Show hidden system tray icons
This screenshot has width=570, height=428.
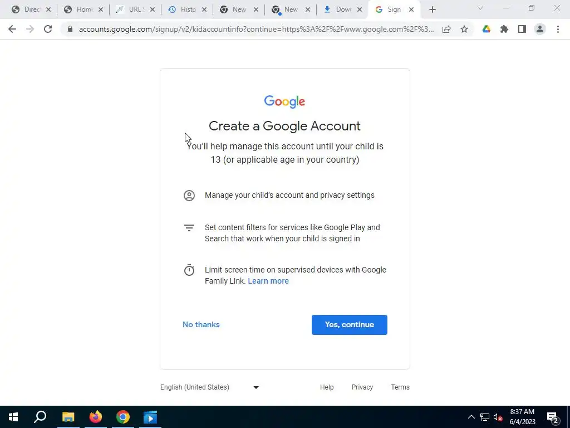[x=471, y=417]
